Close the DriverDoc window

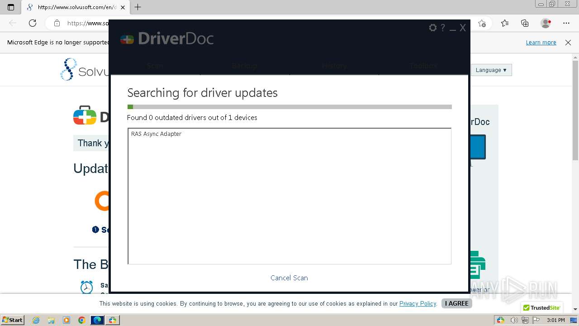pyautogui.click(x=463, y=28)
